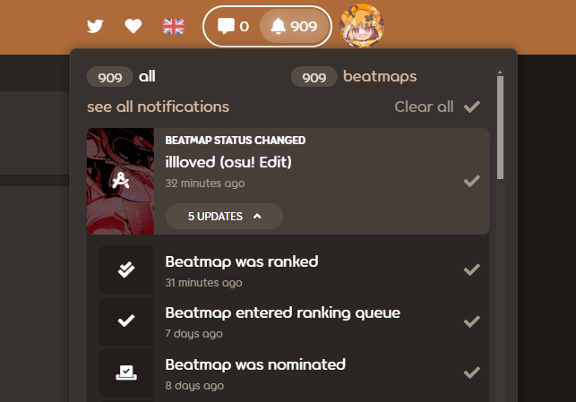Viewport: 576px width, 402px height.
Task: Mark 'Beatmap entered ranking queue' as read
Action: click(472, 321)
